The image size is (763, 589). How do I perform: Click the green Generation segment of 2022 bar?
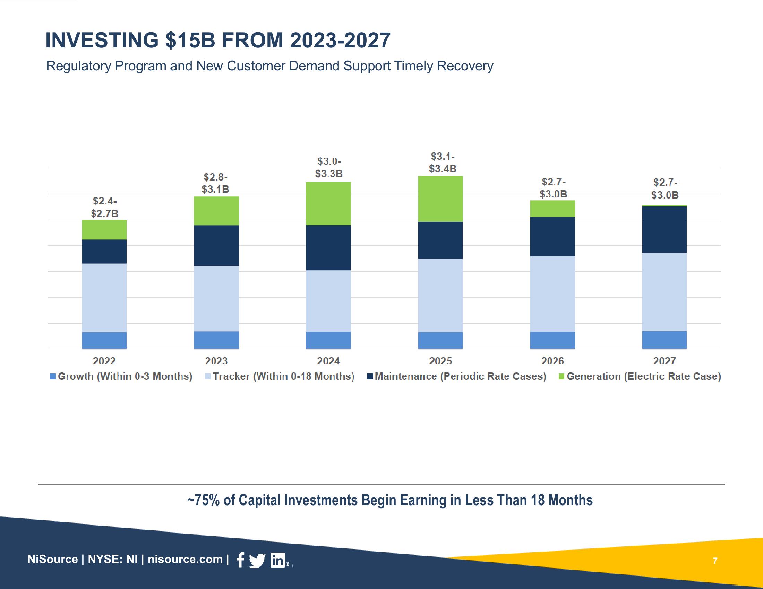[x=104, y=230]
